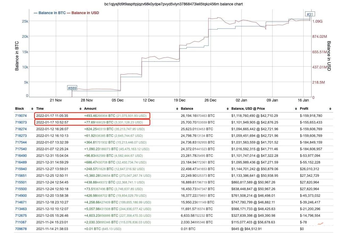344x233 pixels.
Task: Click balance 26,194.16970463 BTC
Action: (198, 116)
